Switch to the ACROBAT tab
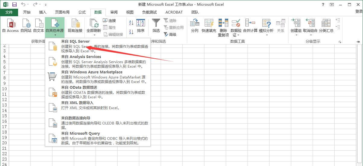 174,12
